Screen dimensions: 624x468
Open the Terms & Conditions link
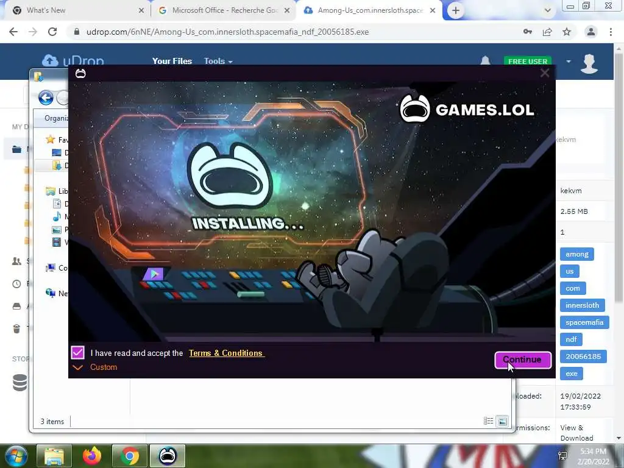[x=226, y=353]
